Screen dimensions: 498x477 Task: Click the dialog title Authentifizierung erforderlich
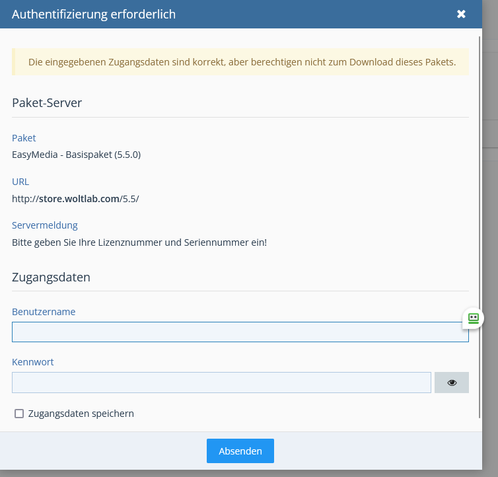pyautogui.click(x=94, y=14)
